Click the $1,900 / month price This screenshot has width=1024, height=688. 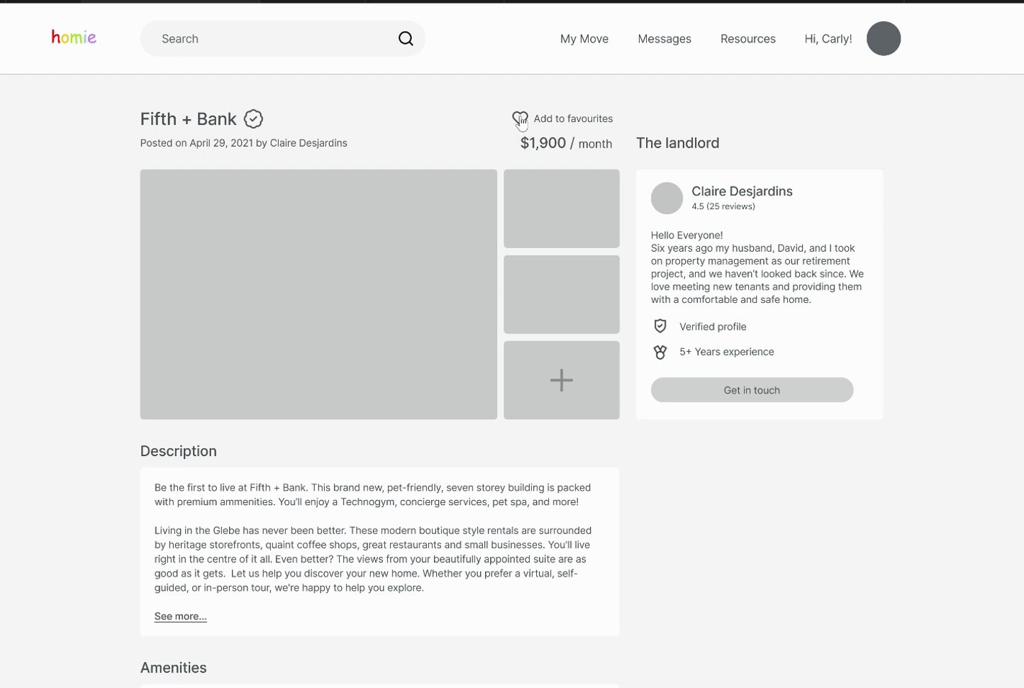(566, 143)
